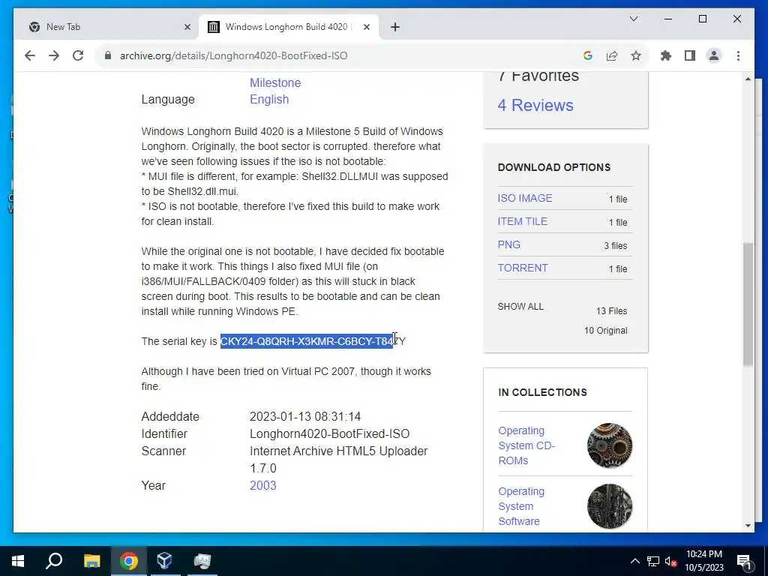Image resolution: width=768 pixels, height=576 pixels.
Task: Open PNG download option
Action: click(x=509, y=244)
